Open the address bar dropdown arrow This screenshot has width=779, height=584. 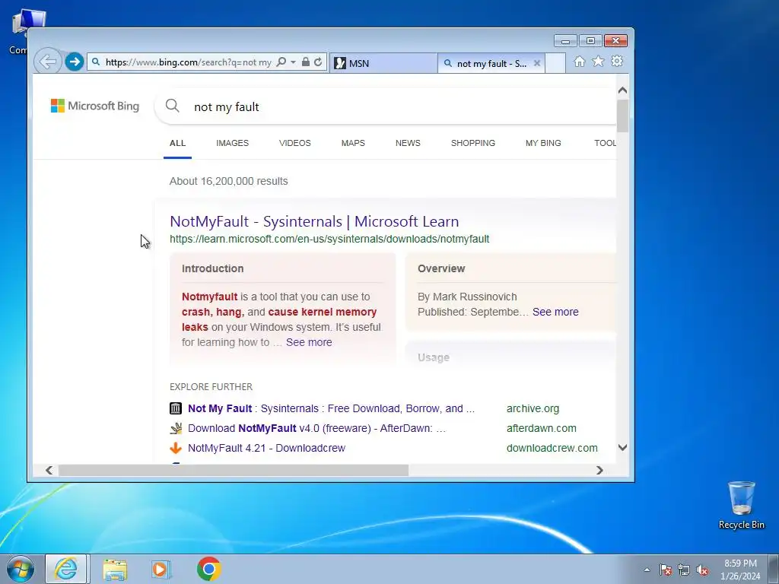[293, 62]
